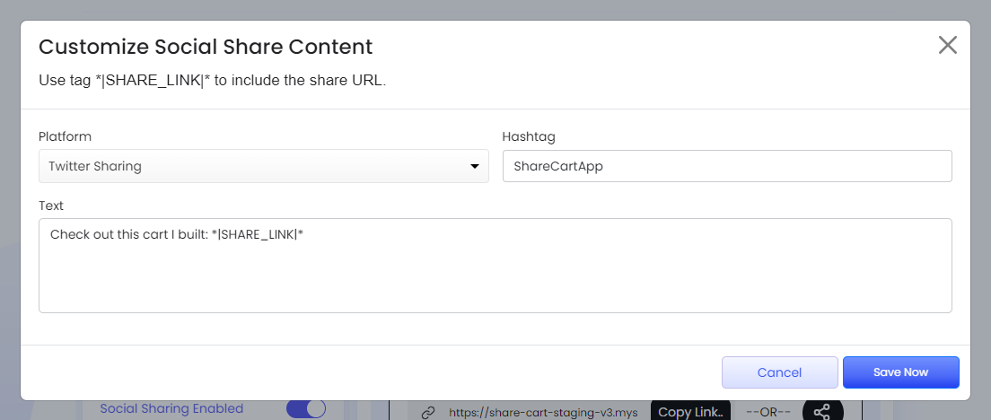Image resolution: width=991 pixels, height=420 pixels.
Task: Close the Customize Social Share Content dialog
Action: tap(947, 45)
